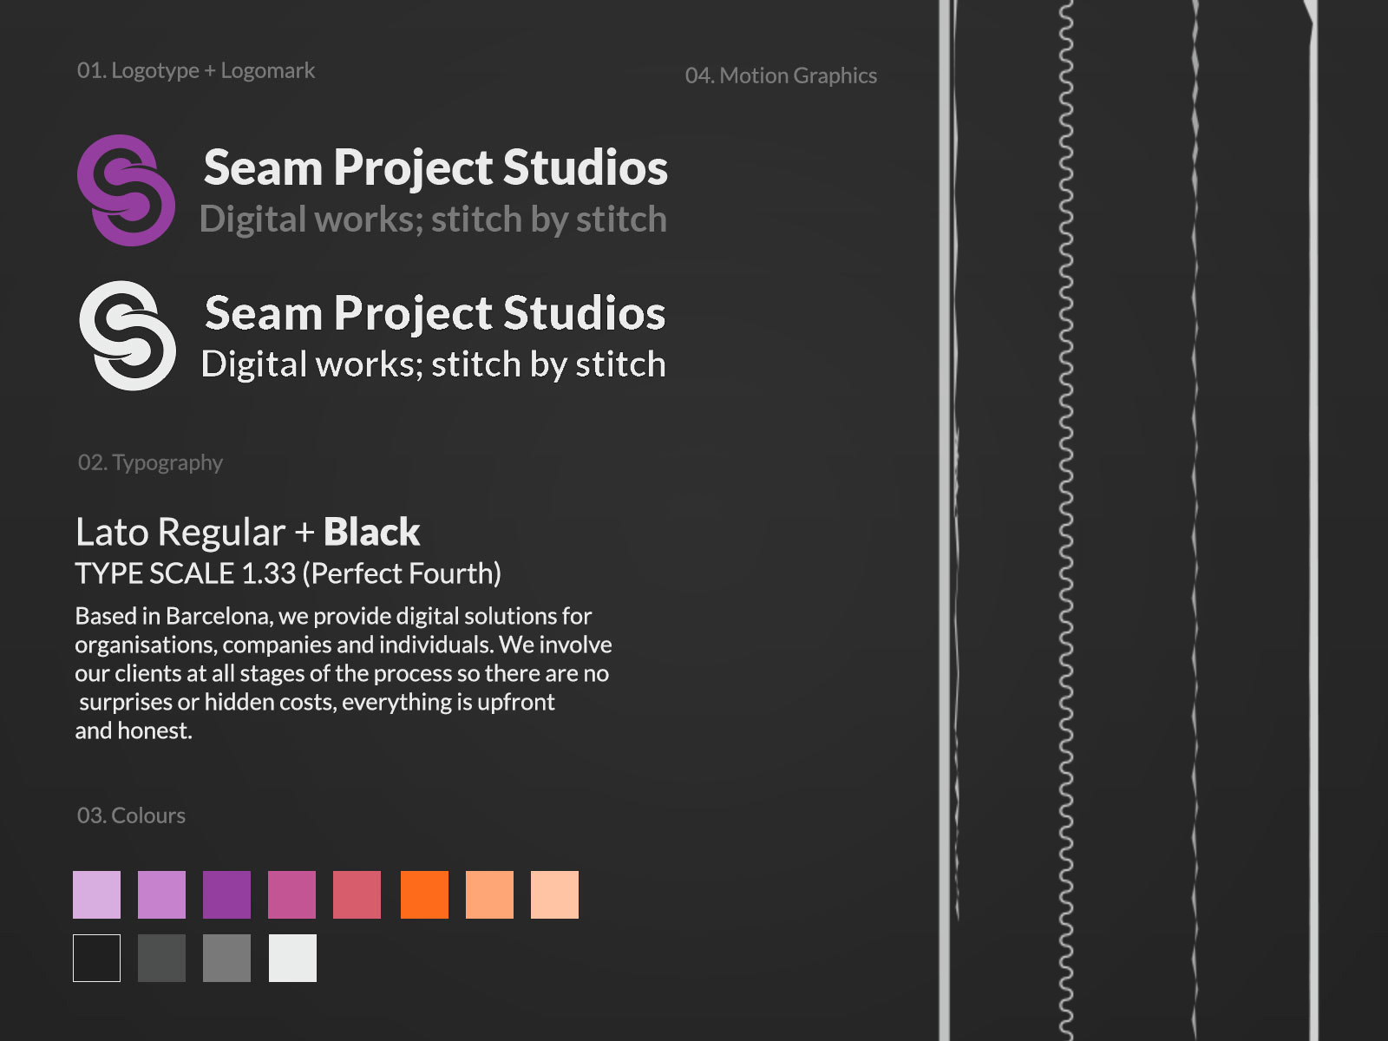Select the white color swatch
The height and width of the screenshot is (1041, 1388).
coord(293,959)
